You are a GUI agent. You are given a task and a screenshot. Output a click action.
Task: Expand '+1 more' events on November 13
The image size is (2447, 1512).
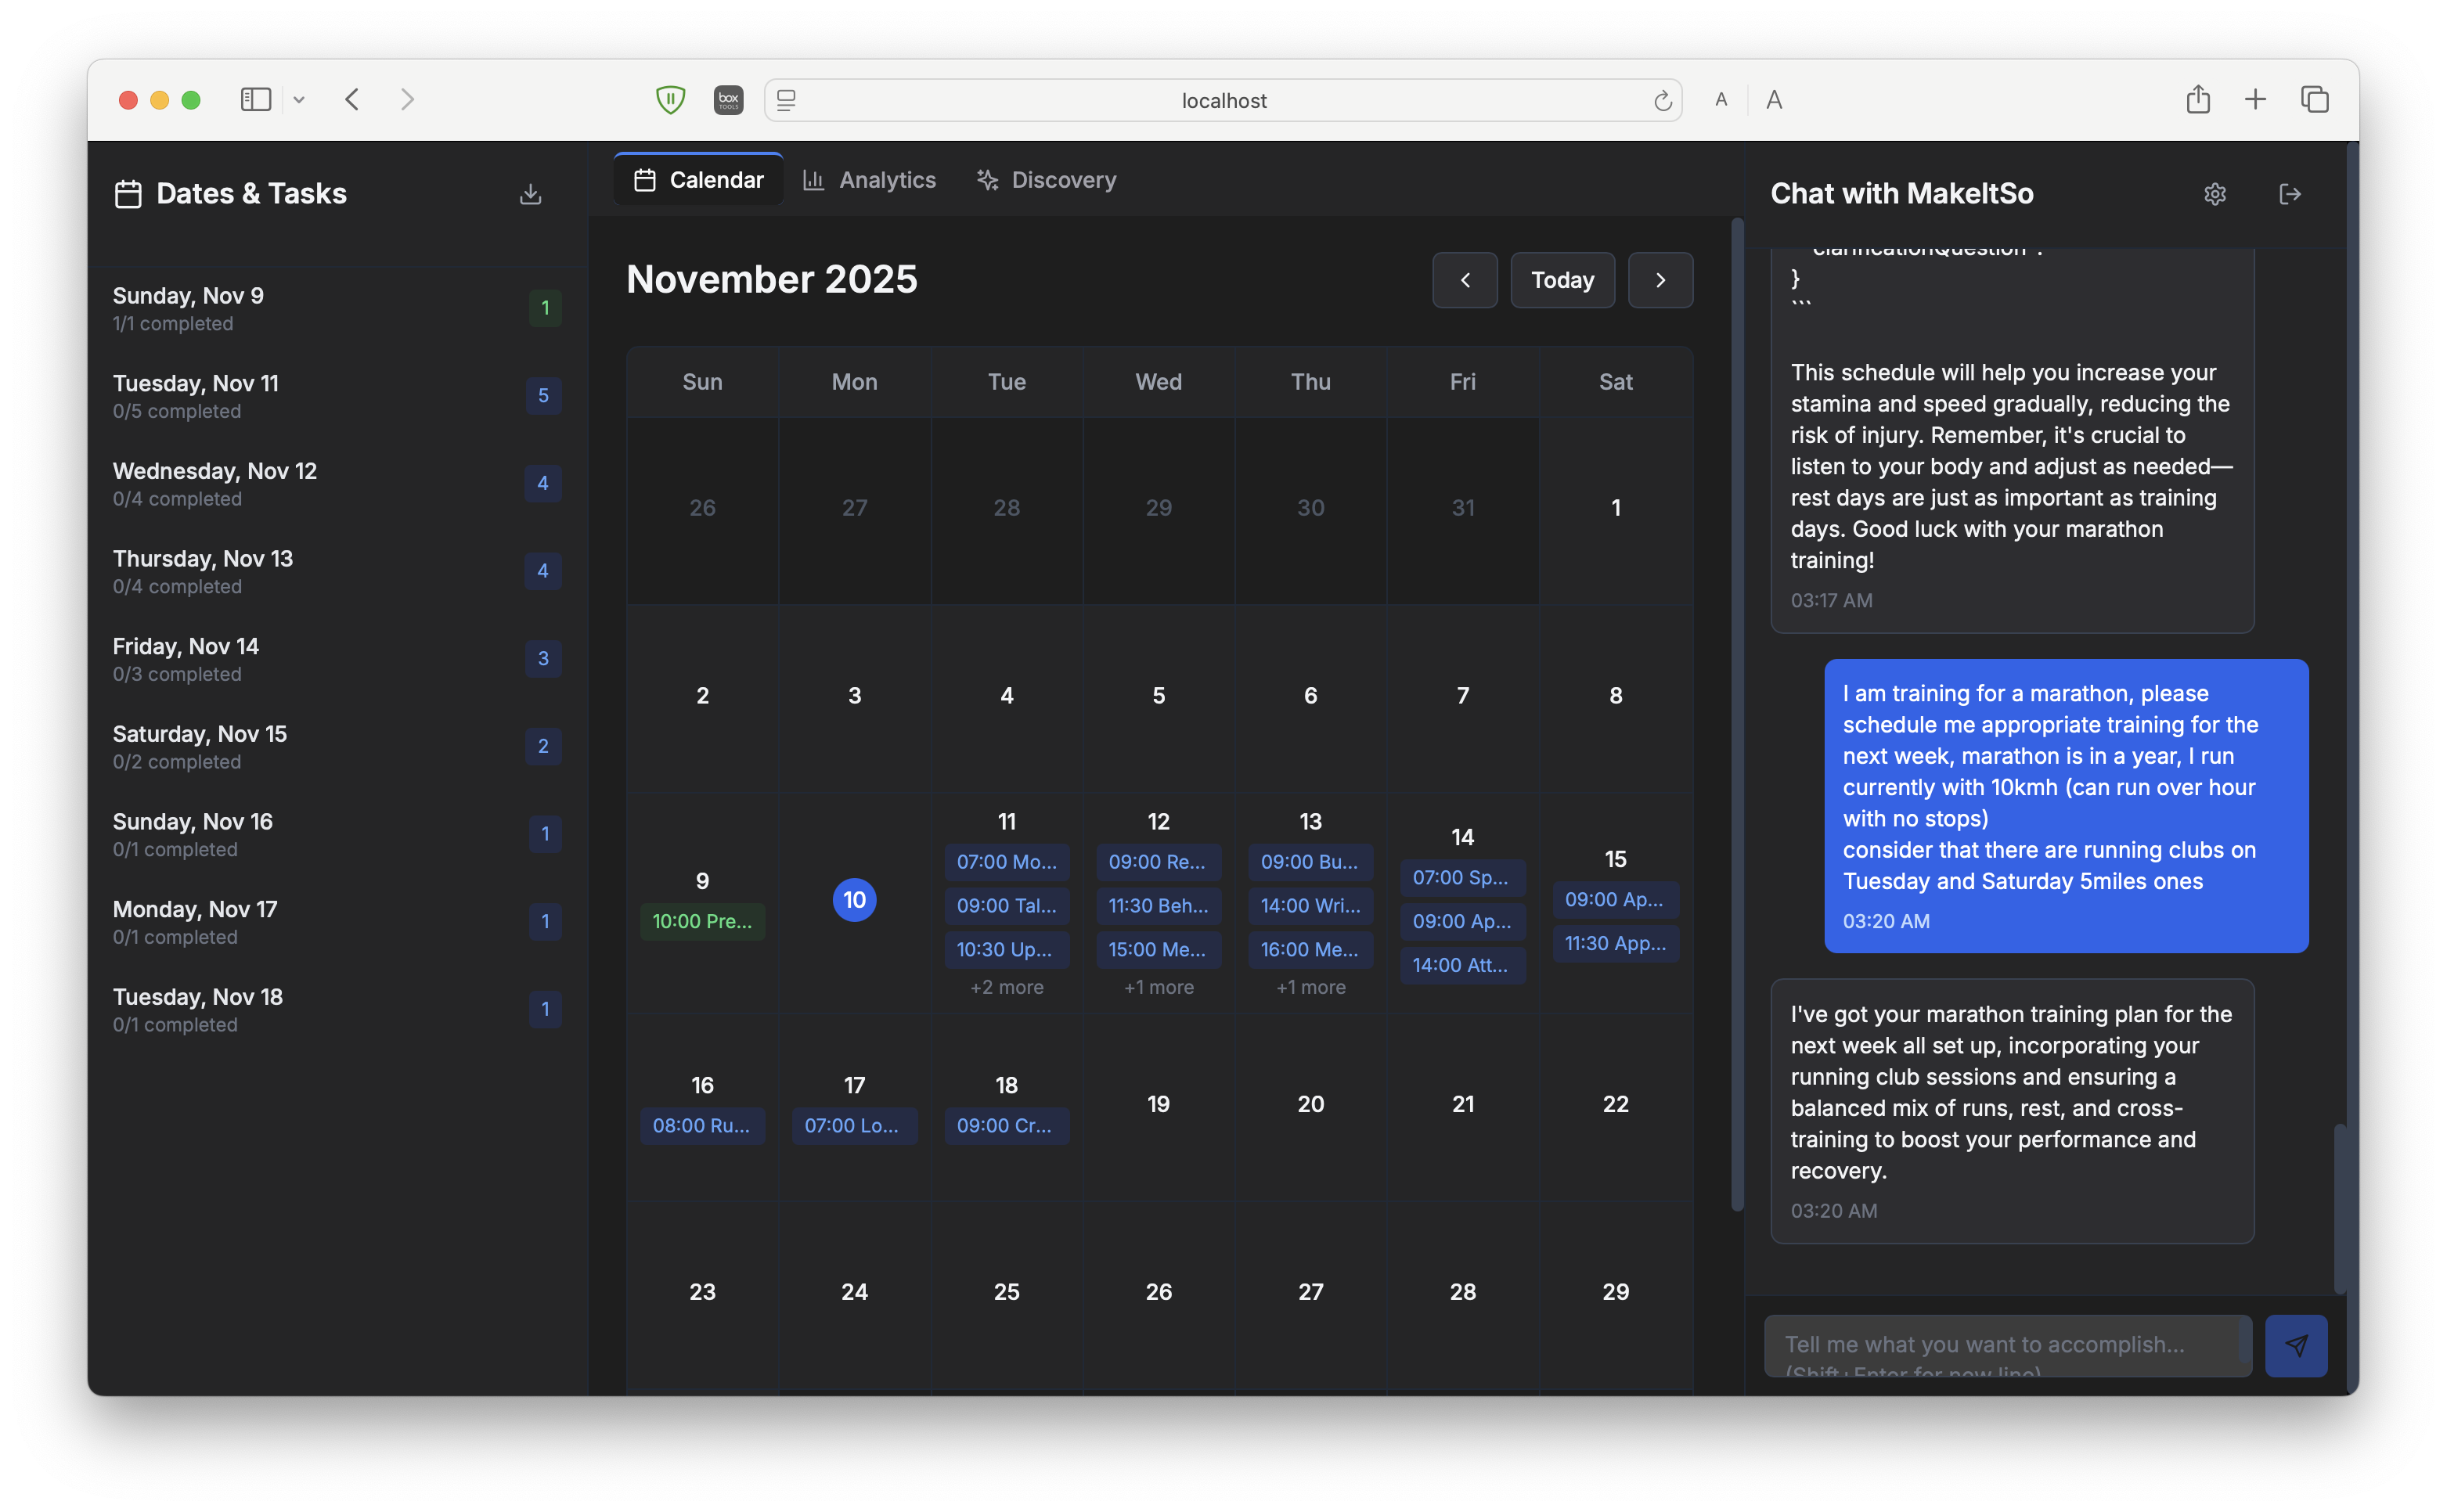coord(1310,987)
